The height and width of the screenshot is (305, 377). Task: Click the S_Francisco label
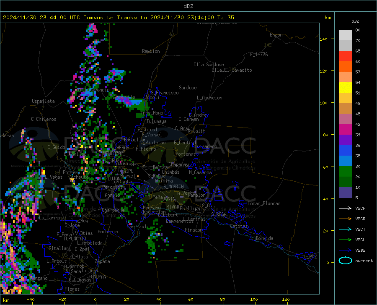[165, 93]
